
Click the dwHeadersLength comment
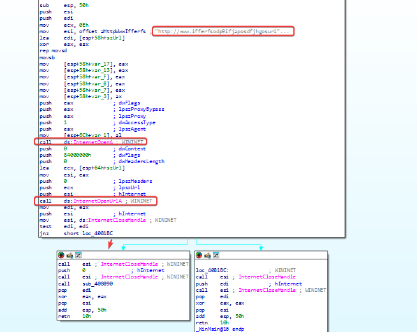point(142,161)
